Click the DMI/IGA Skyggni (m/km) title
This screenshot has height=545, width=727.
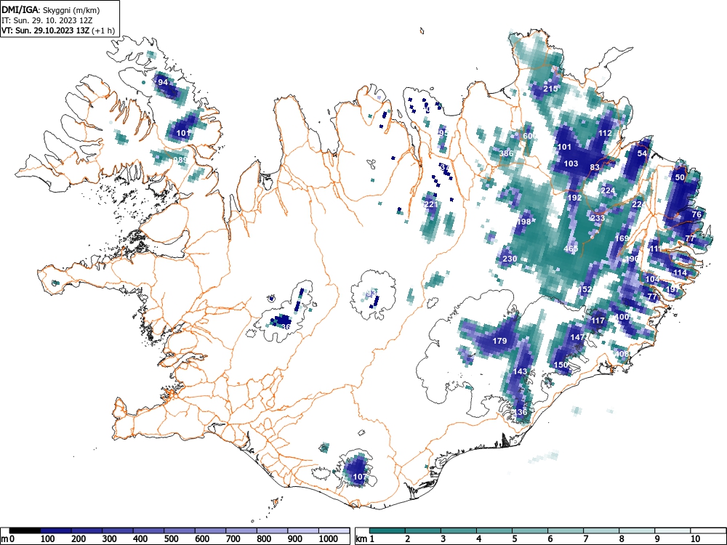click(x=51, y=9)
